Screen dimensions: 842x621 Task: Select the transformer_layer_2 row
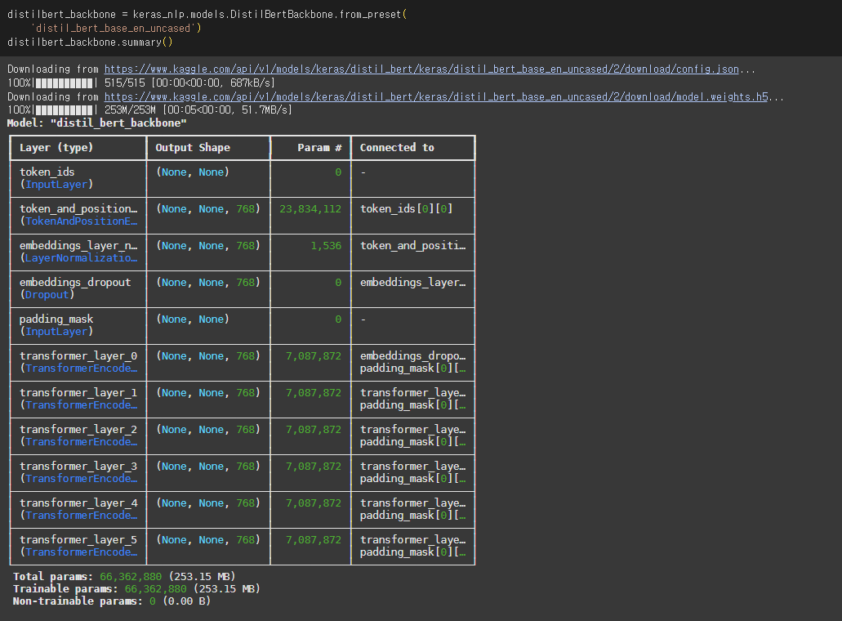pyautogui.click(x=243, y=436)
